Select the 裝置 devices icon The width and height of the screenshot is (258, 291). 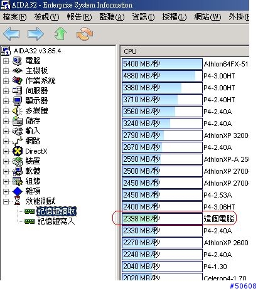(18, 161)
